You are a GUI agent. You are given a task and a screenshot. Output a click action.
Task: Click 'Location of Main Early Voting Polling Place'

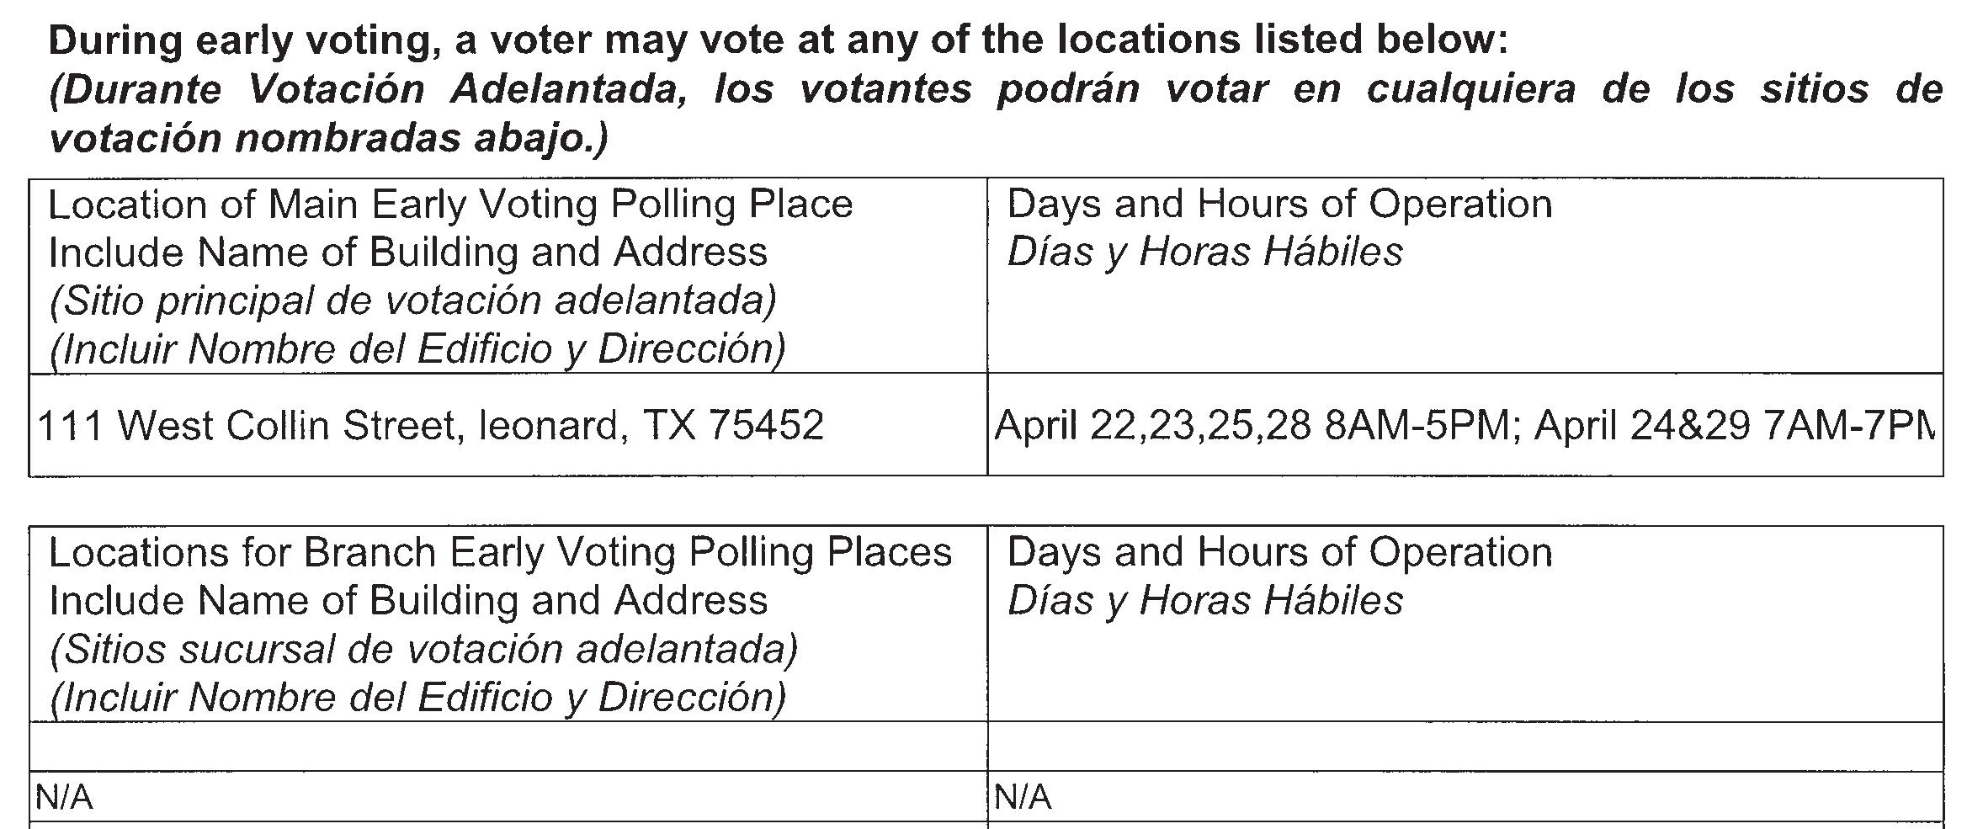click(x=450, y=204)
